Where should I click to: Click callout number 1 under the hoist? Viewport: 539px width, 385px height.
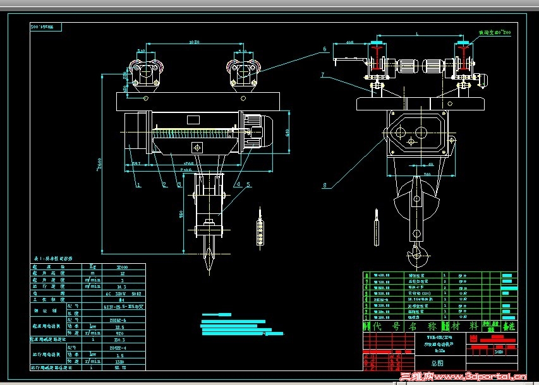point(139,185)
